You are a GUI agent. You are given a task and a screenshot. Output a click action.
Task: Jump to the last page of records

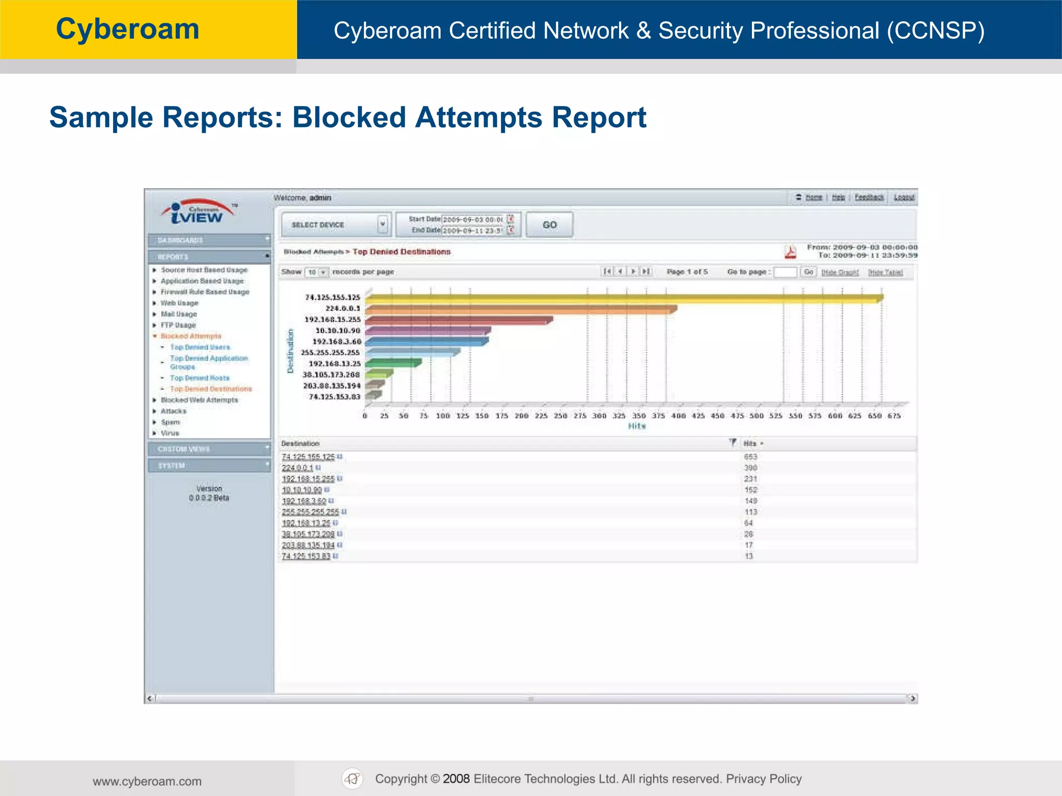(x=646, y=272)
